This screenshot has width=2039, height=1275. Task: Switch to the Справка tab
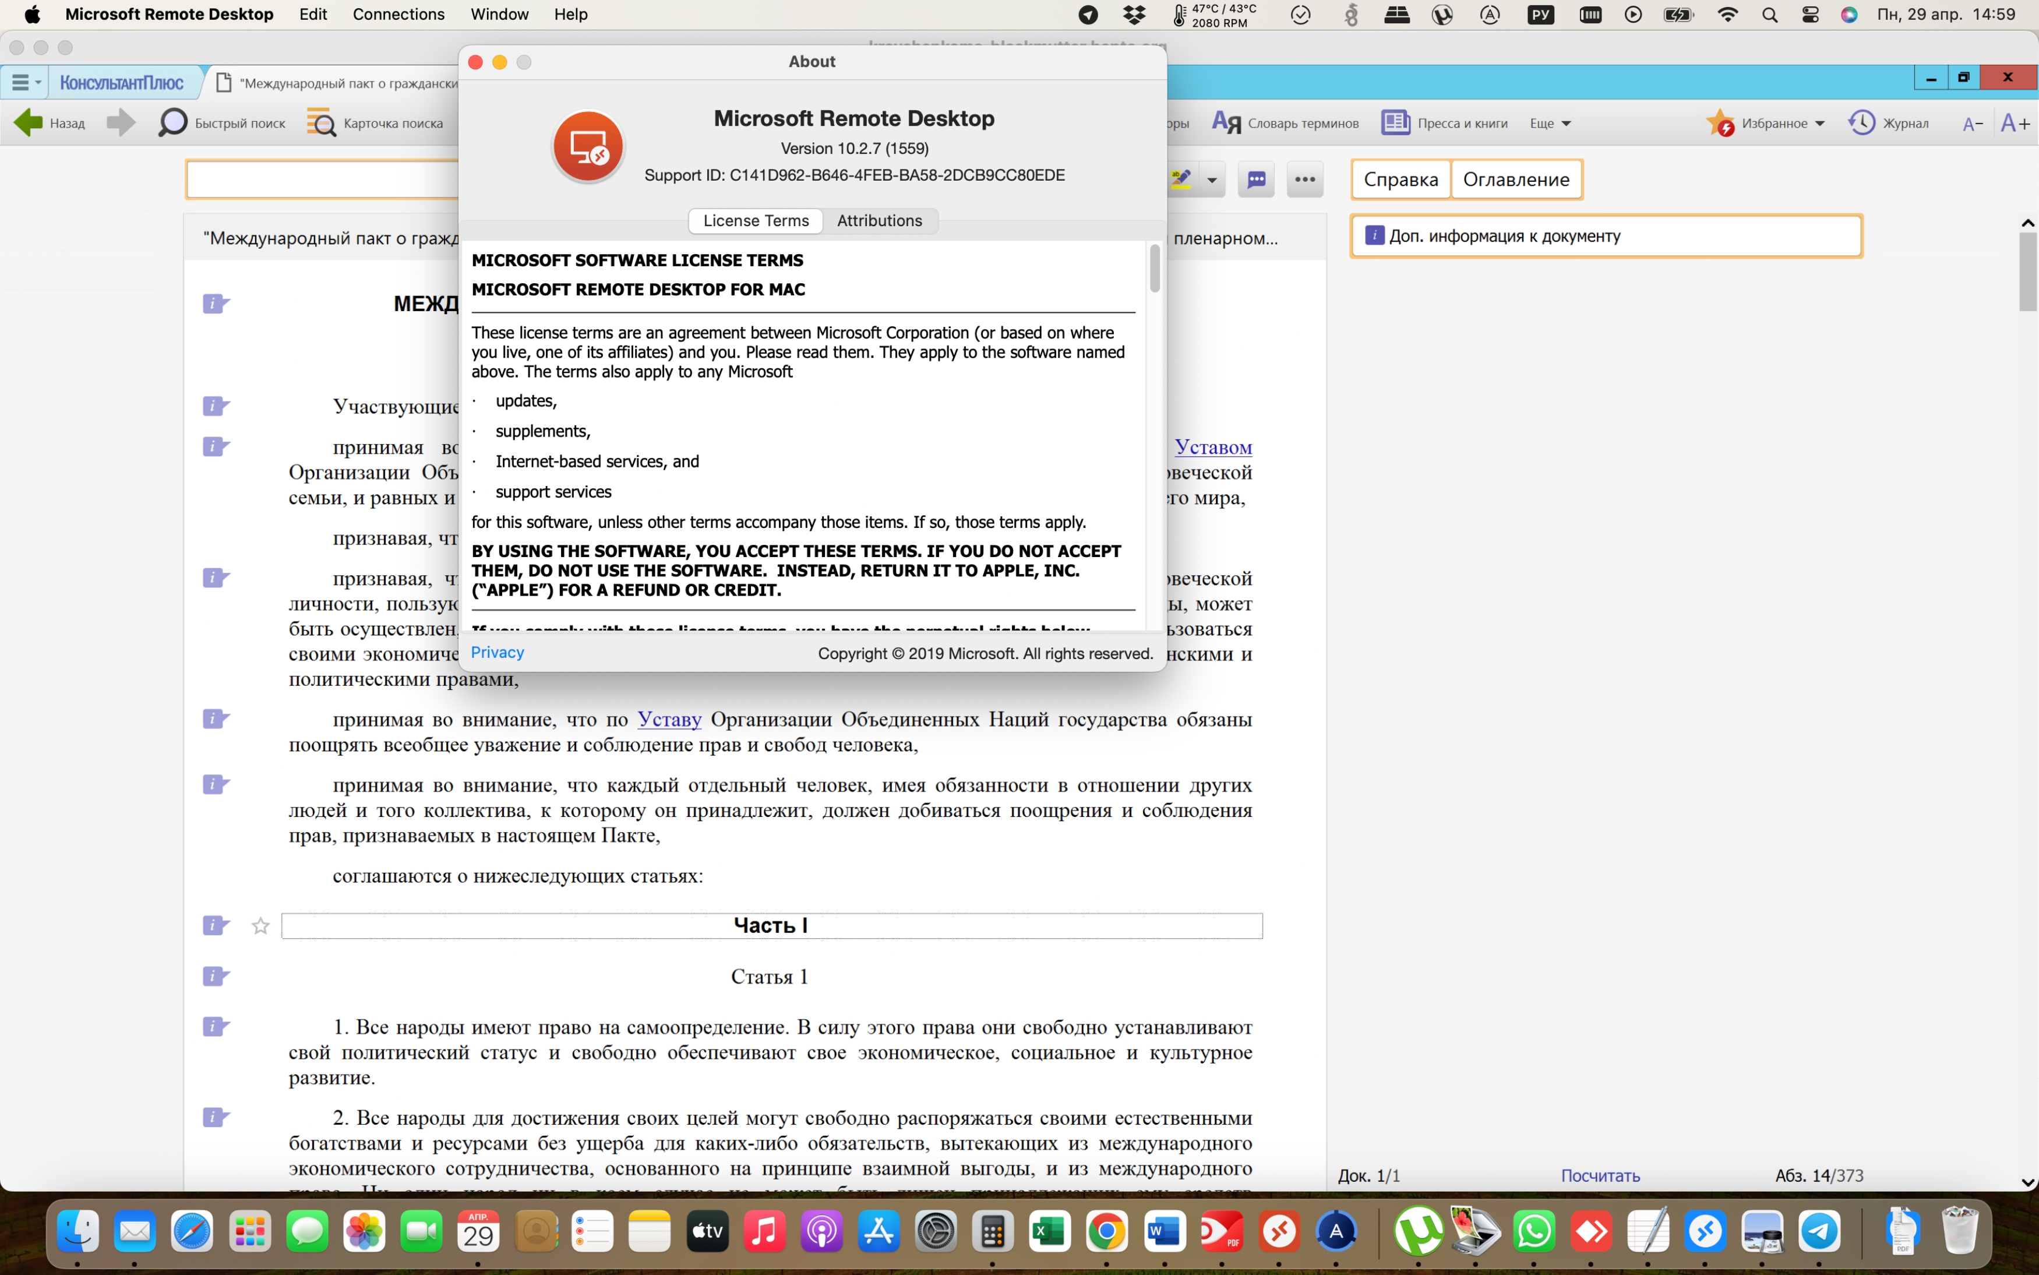(1401, 179)
